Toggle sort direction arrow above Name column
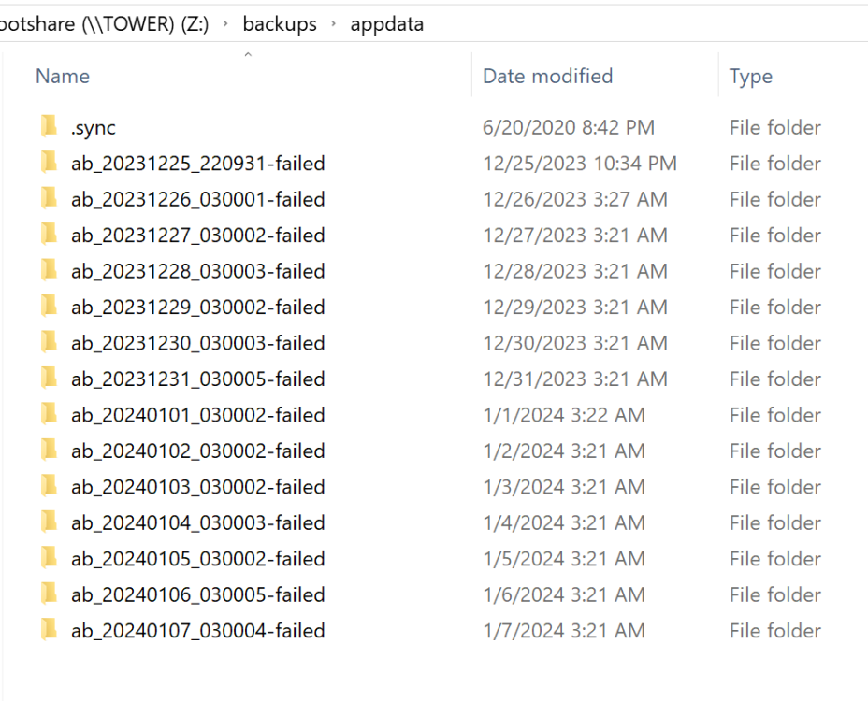 [248, 54]
